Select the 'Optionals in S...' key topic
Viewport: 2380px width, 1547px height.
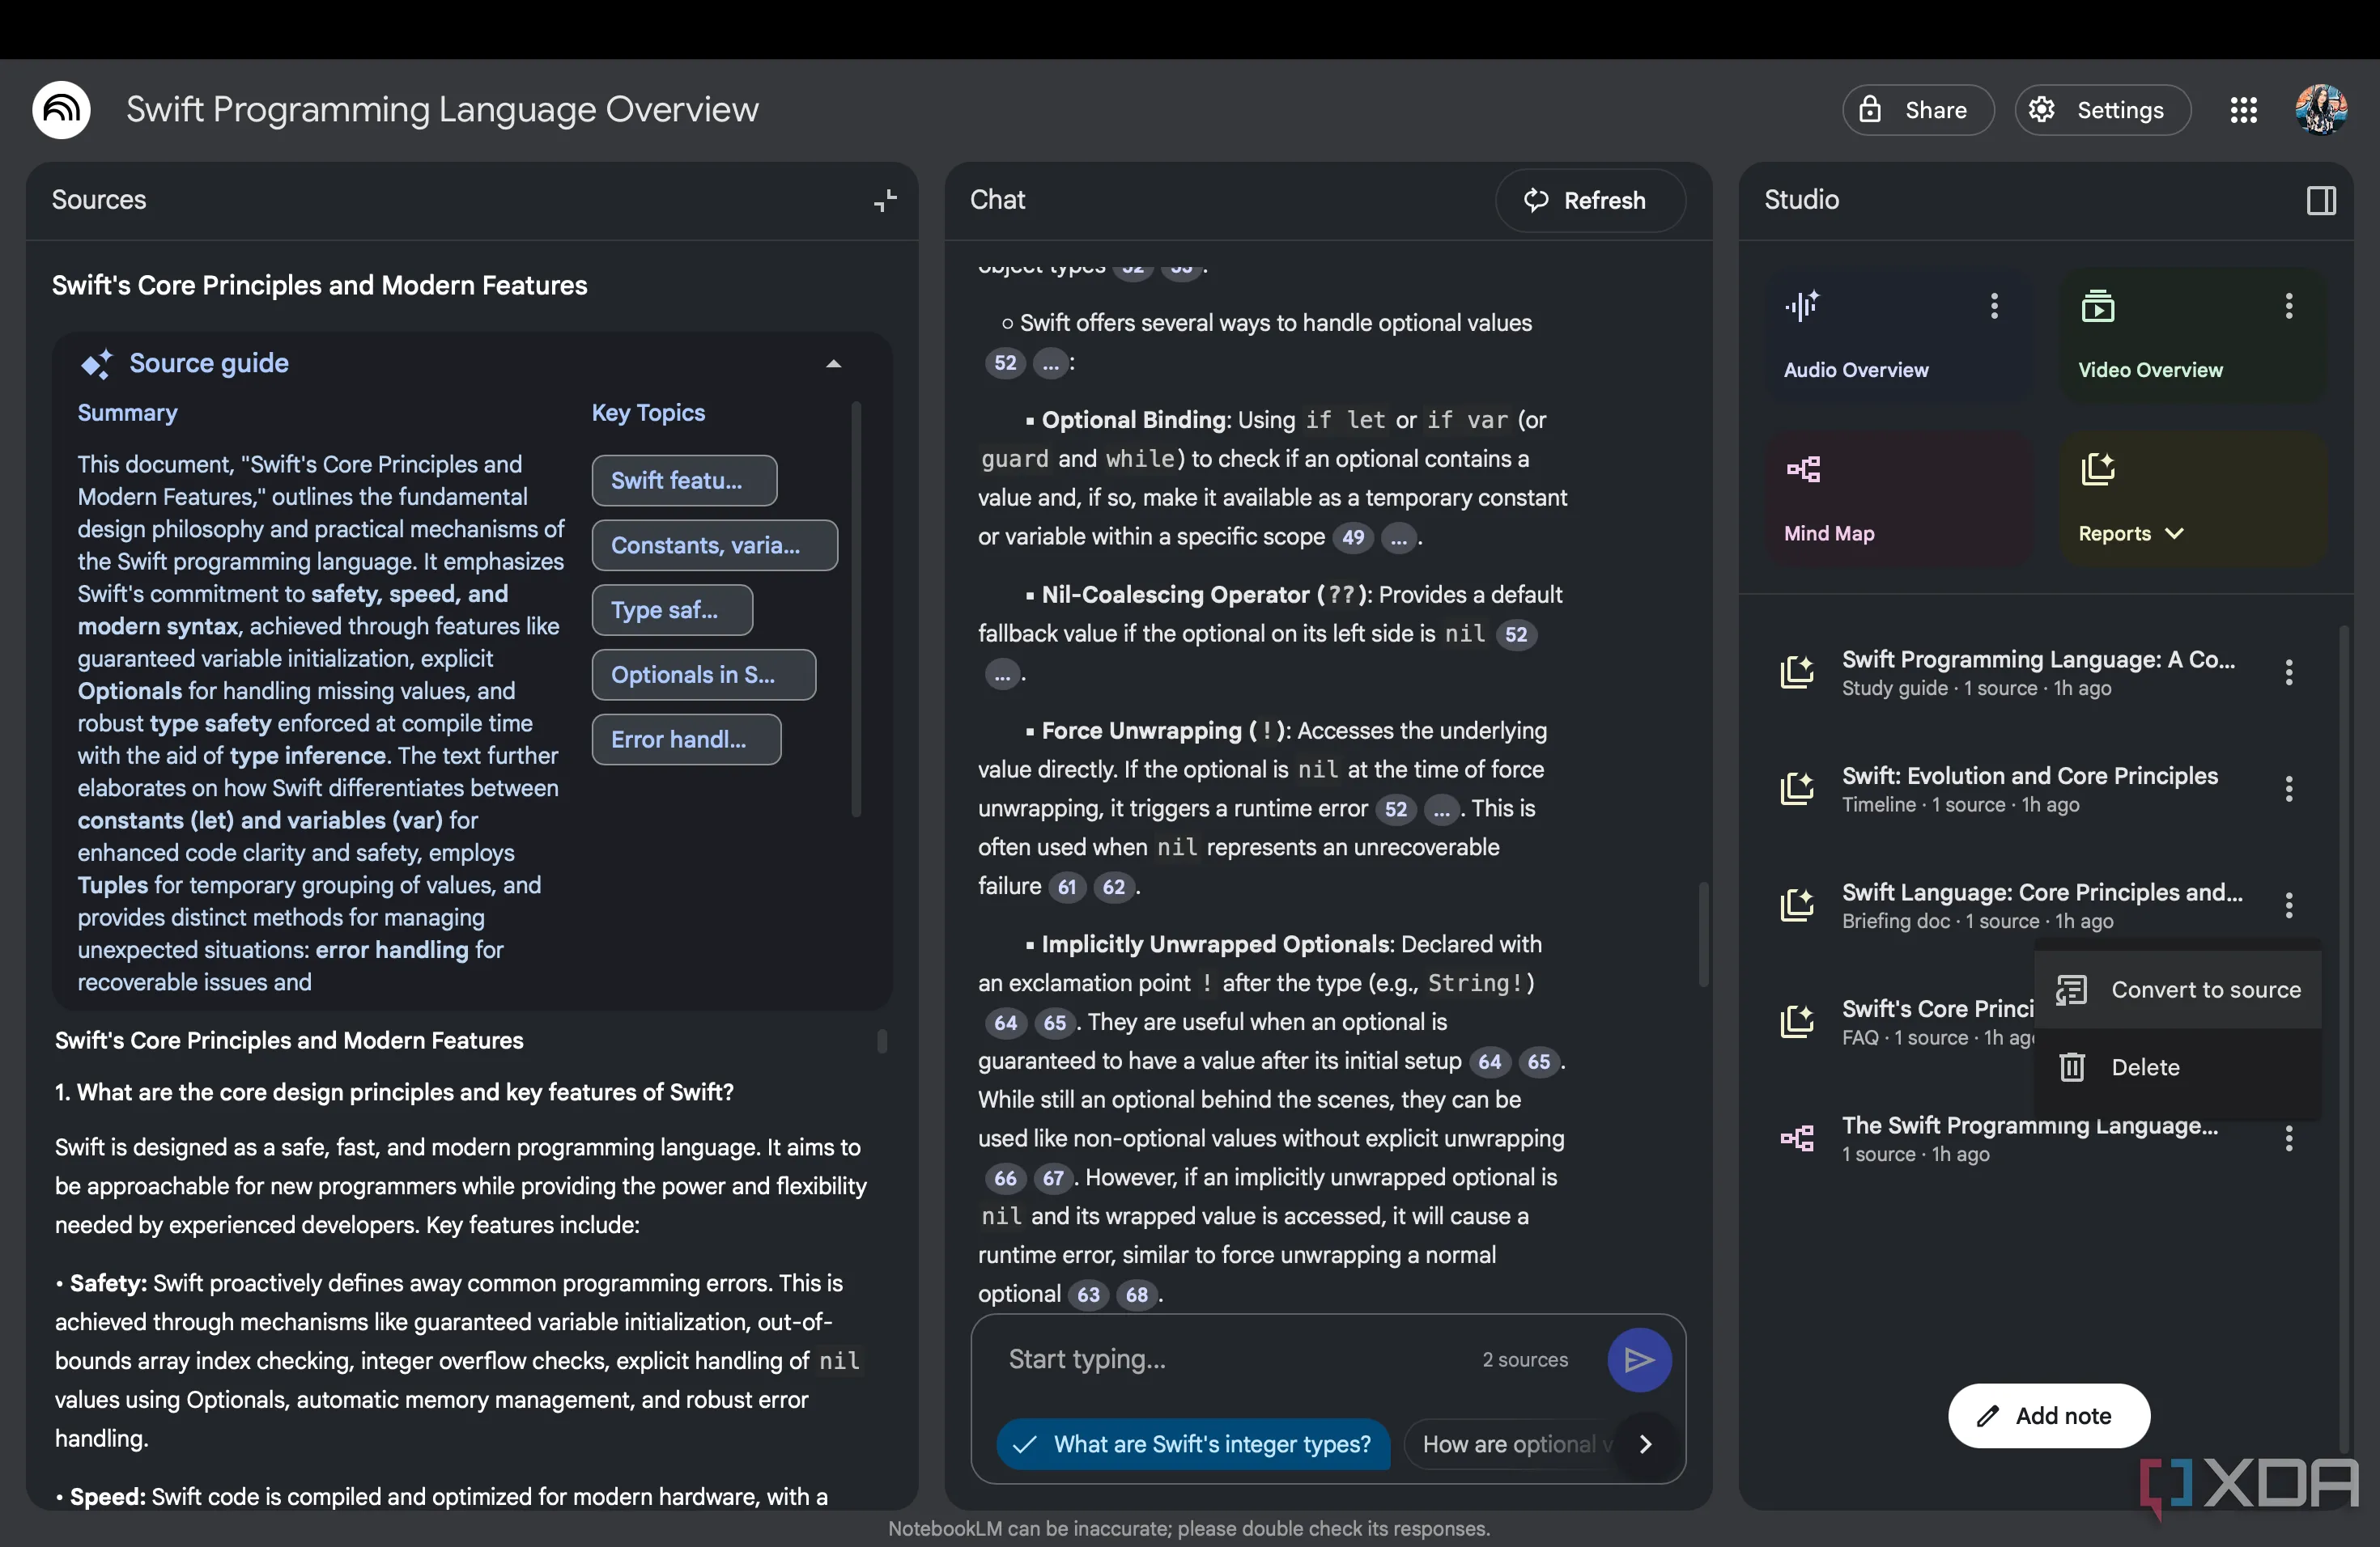click(703, 675)
